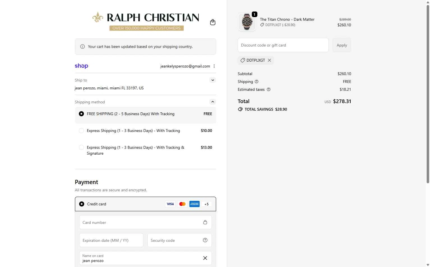Screen dimensions: 430x267
Task: Click the Discount code or gift card field
Action: [283, 45]
